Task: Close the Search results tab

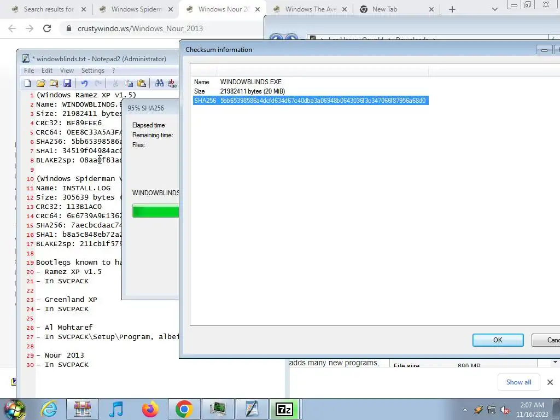Action: (x=84, y=9)
